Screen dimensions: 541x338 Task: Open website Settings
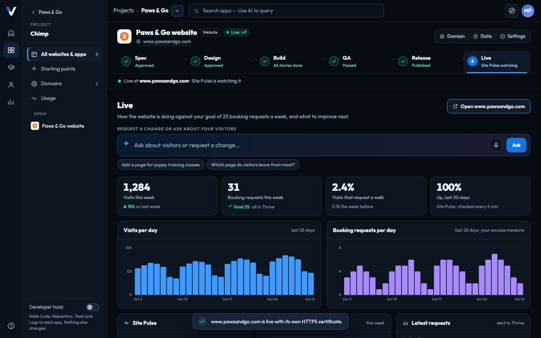[512, 36]
